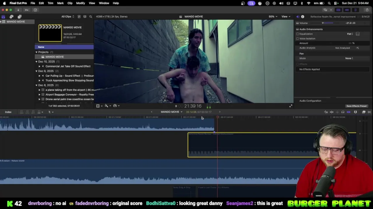Image resolution: width=373 pixels, height=209 pixels.
Task: Toggle the Audio Enhancements section
Action: coord(297,29)
